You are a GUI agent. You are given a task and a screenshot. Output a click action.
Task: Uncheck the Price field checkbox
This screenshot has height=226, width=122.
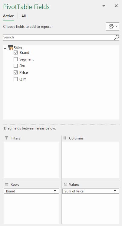pos(15,73)
